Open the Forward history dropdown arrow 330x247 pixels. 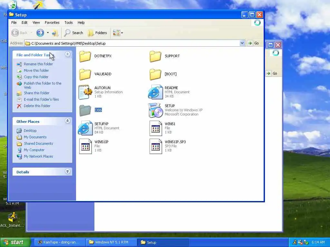48,33
